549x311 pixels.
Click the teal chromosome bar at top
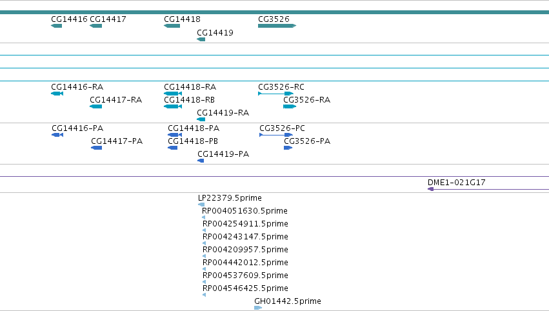pos(275,12)
